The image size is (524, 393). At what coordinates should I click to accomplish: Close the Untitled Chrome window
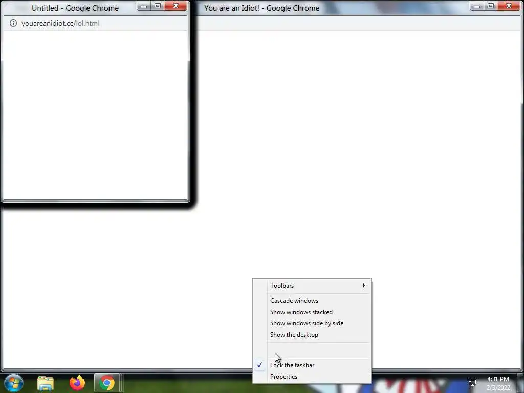point(176,6)
